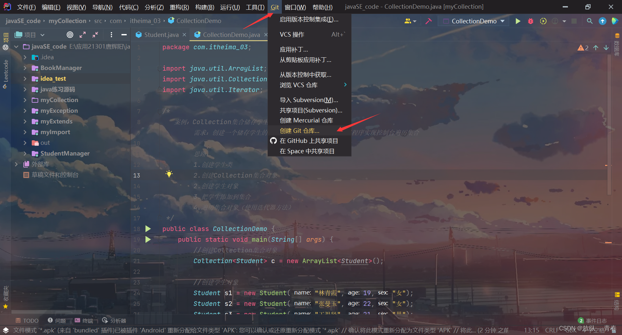Click the stop run square button

(574, 21)
